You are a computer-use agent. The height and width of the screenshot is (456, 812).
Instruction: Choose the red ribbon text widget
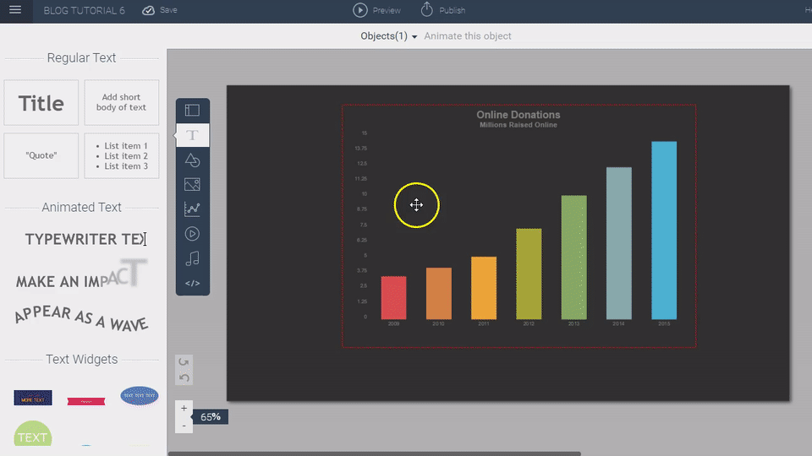pos(86,401)
